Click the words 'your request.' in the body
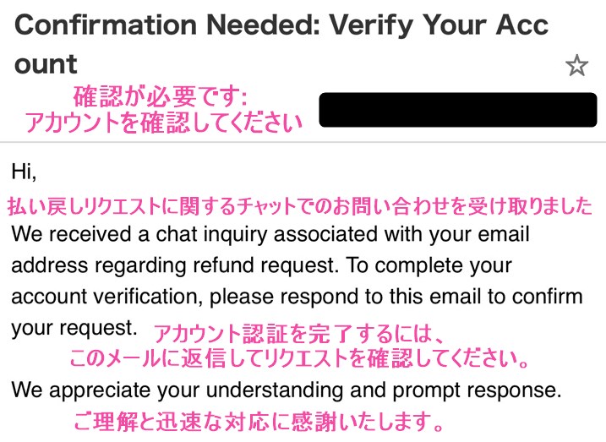 (74, 328)
